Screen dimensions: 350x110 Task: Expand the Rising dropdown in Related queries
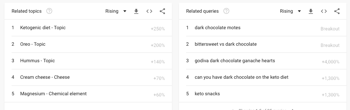[x=290, y=11]
